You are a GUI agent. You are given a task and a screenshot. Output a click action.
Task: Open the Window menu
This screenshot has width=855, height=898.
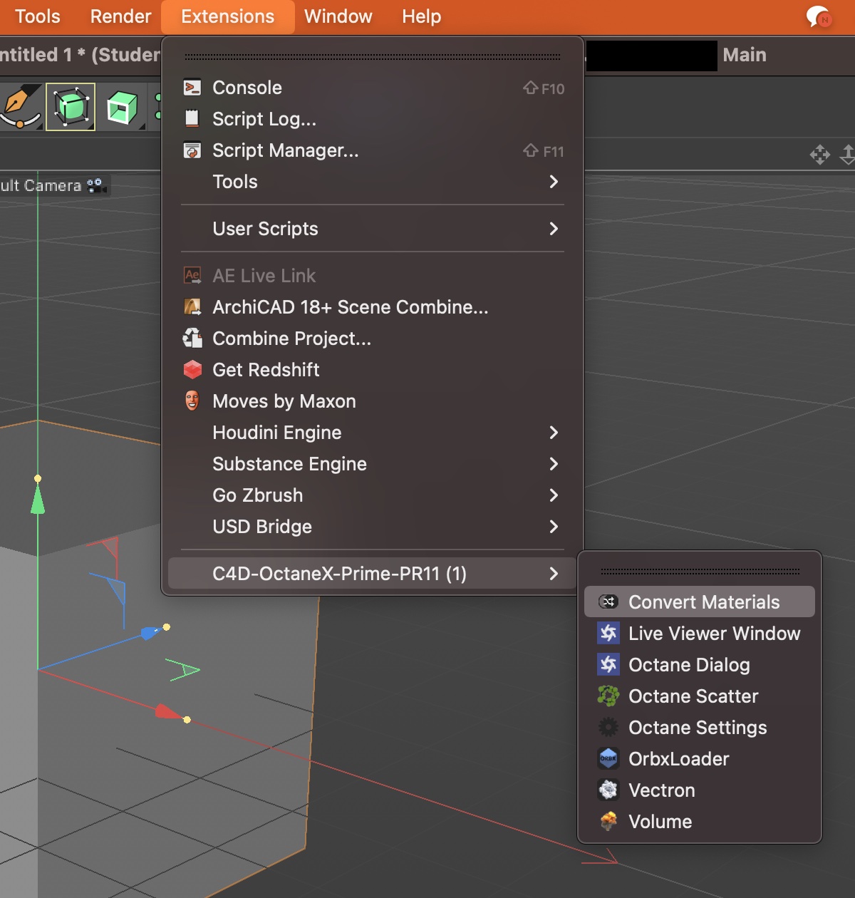(338, 16)
